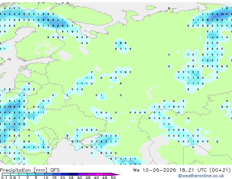Click the '35' legend scale label
The width and height of the screenshot is (232, 179).
pyautogui.click(x=88, y=178)
